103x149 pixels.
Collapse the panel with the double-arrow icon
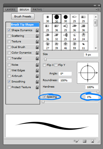click(x=95, y=6)
